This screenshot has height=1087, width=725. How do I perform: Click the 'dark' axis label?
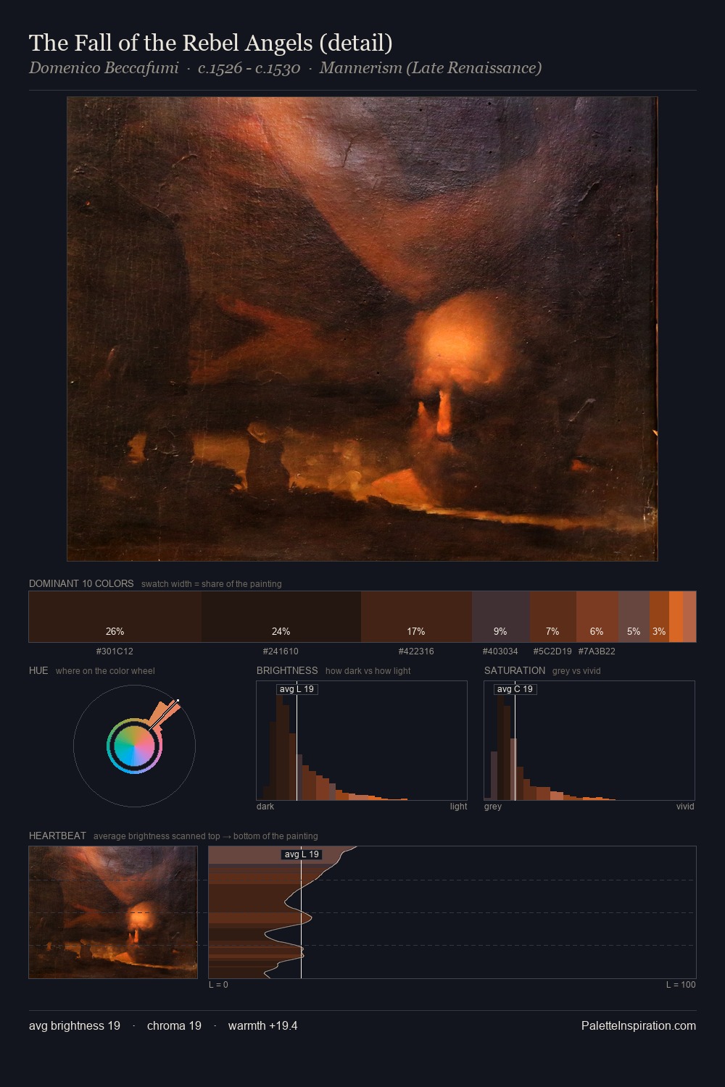point(265,807)
